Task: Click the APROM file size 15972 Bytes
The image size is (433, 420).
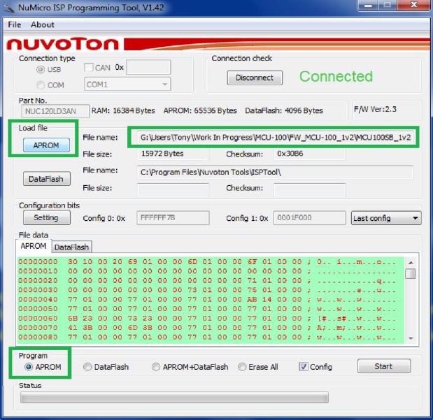Action: pyautogui.click(x=173, y=154)
